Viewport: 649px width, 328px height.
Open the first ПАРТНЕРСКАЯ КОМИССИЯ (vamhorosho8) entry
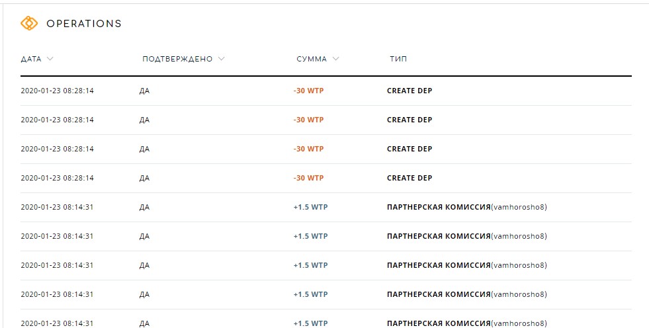(467, 207)
